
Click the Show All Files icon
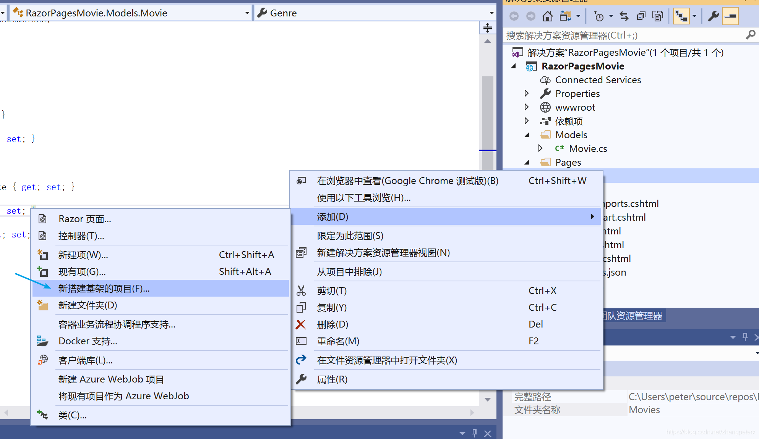coord(658,16)
